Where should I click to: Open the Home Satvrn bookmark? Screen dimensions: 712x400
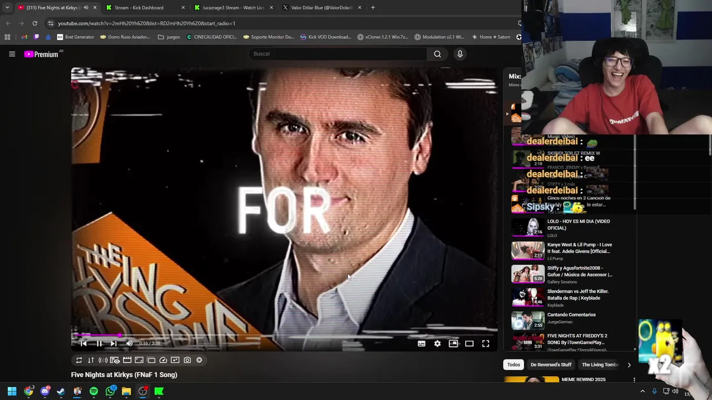(491, 37)
